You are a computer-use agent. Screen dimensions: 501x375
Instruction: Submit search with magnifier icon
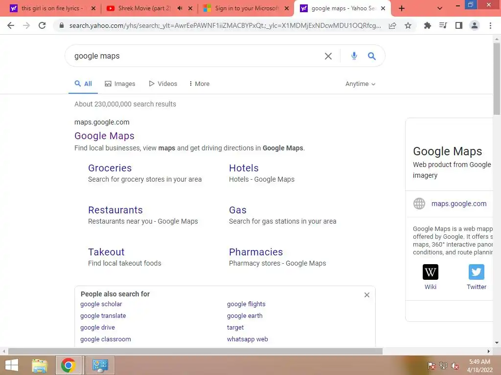(372, 56)
